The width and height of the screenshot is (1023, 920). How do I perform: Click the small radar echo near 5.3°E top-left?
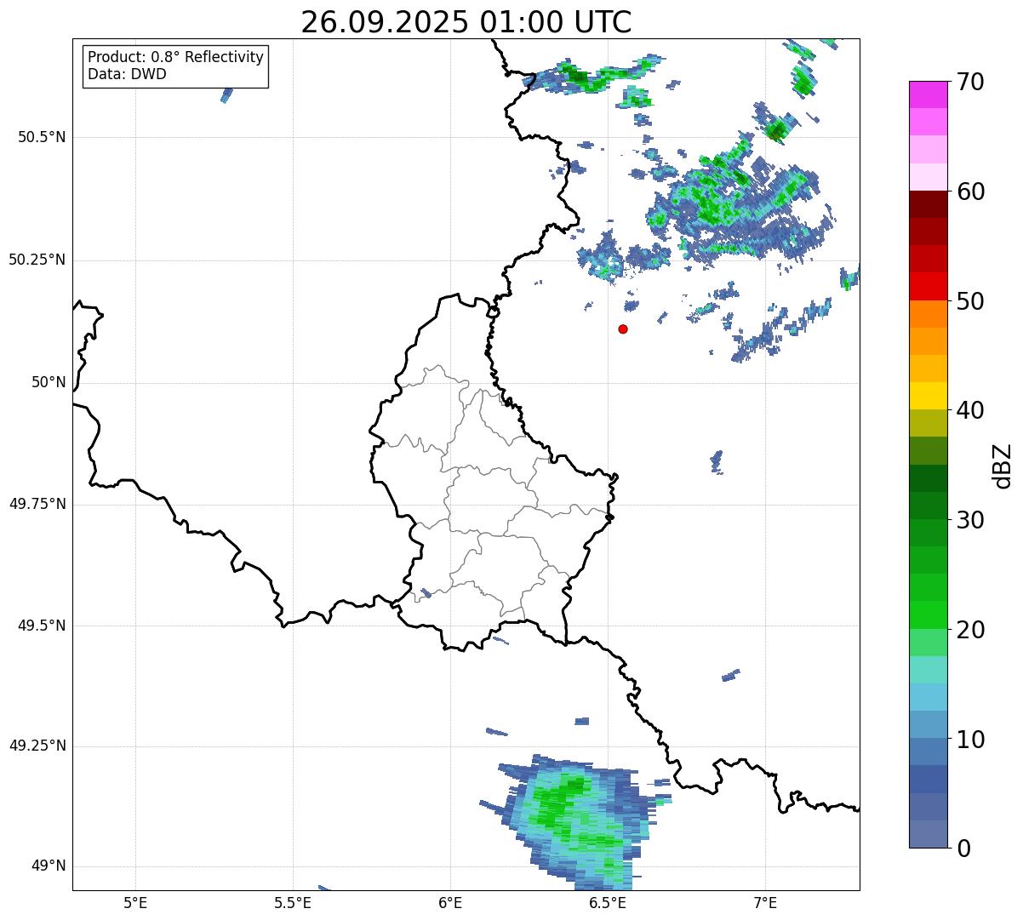click(x=226, y=94)
